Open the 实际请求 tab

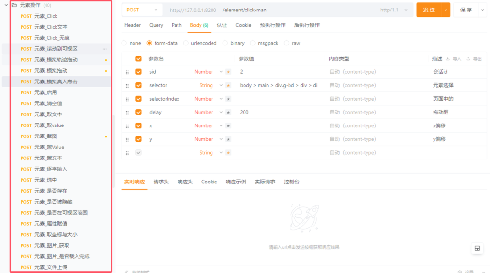265,182
